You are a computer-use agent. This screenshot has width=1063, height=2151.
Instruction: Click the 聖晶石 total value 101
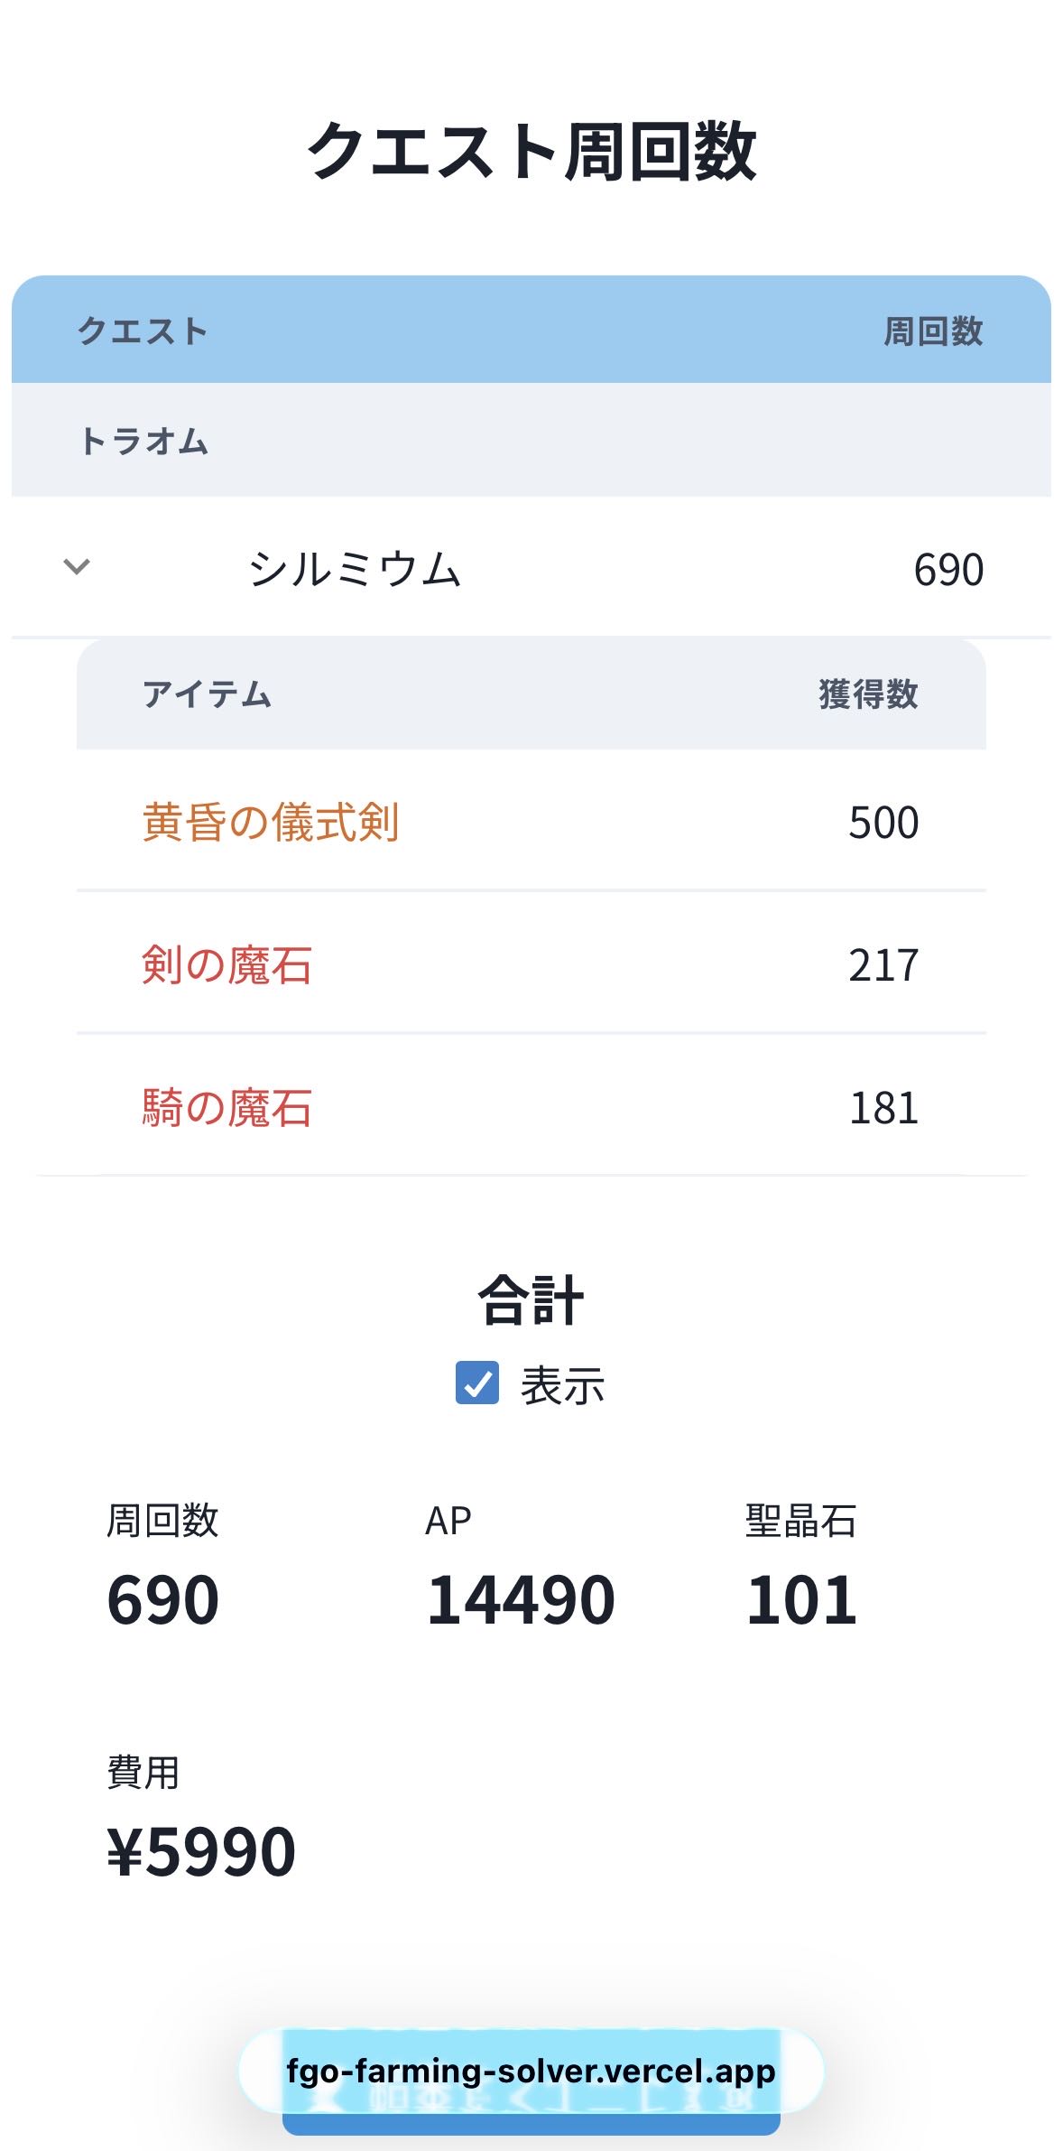pyautogui.click(x=801, y=1600)
